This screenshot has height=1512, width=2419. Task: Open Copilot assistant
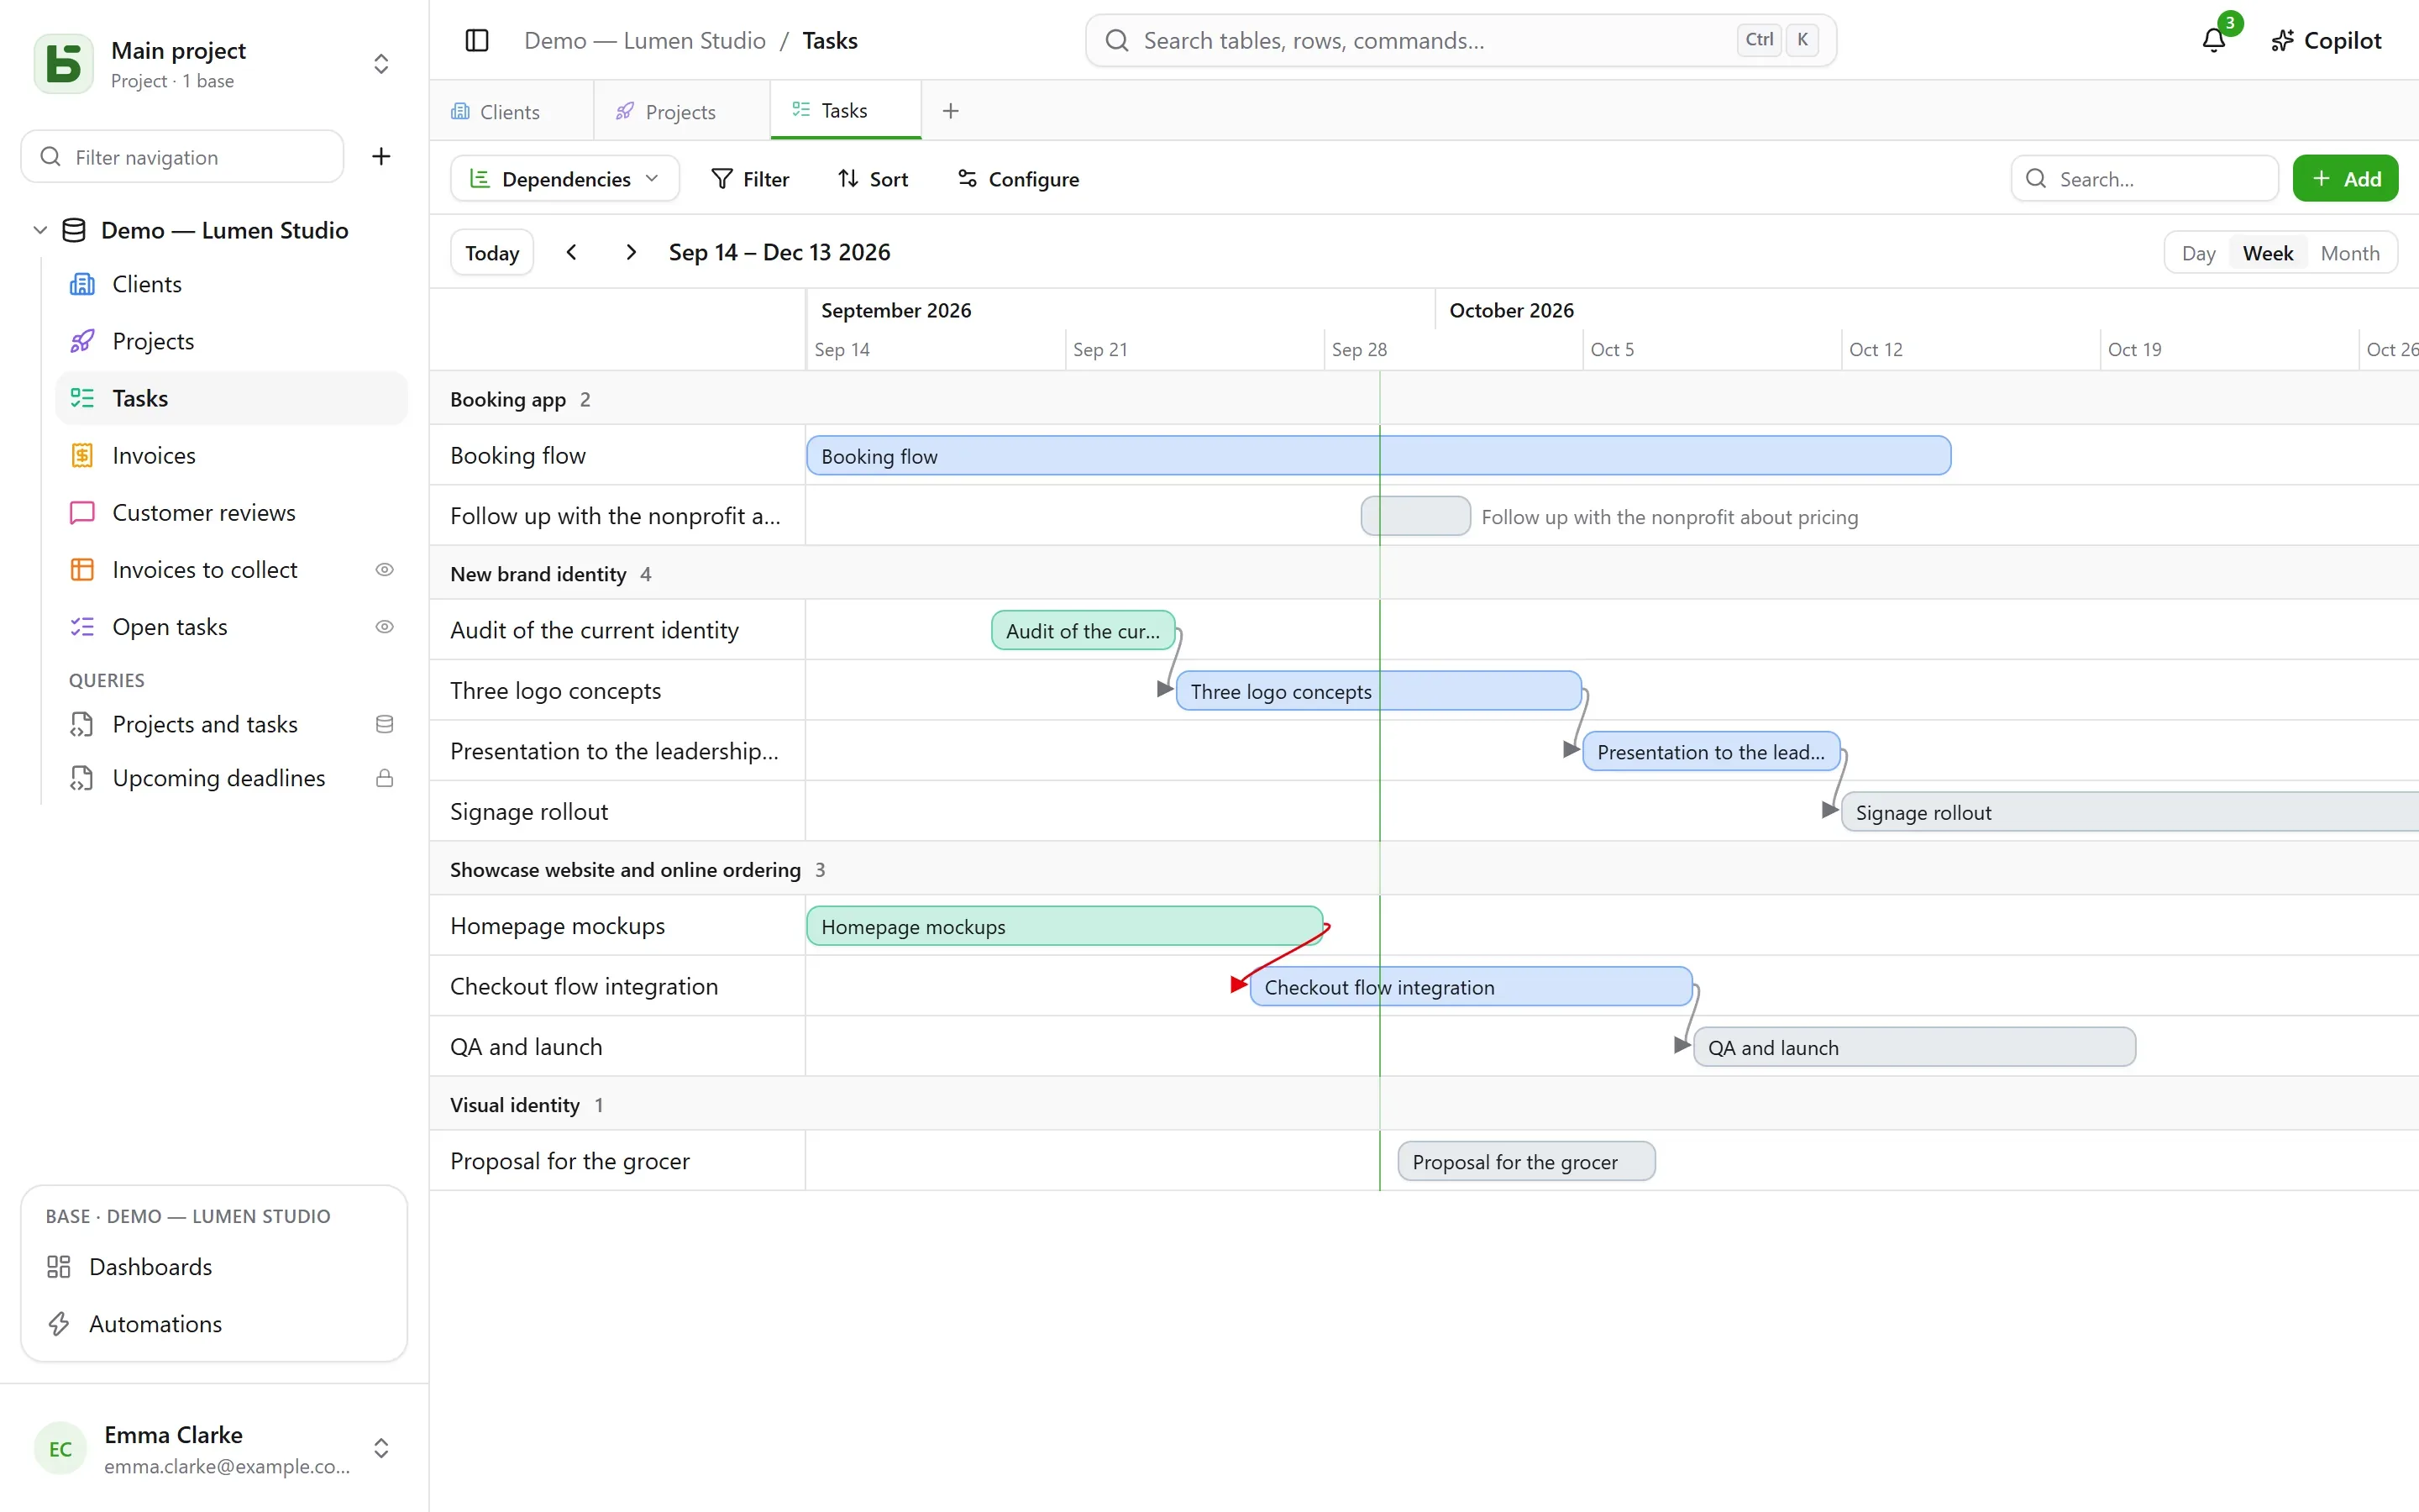[2326, 40]
